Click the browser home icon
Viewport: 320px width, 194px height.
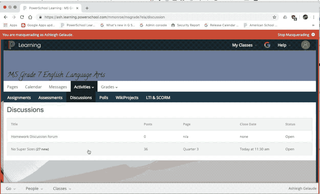coord(30,17)
